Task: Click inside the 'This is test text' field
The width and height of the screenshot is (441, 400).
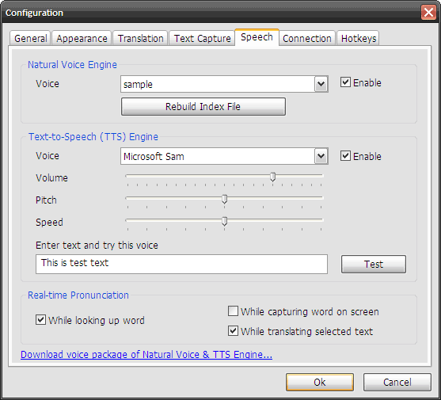Action: point(181,264)
